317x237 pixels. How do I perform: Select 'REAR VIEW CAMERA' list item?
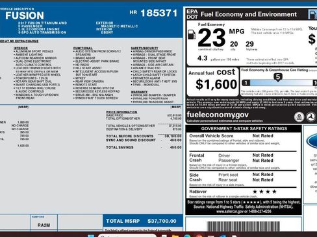pyautogui.click(x=90, y=82)
